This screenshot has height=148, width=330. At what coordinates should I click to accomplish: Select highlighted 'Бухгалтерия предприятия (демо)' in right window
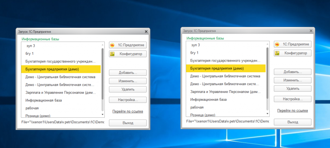point(226,68)
